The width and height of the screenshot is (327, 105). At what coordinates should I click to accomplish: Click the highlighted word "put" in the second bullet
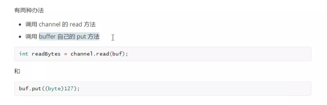81,37
